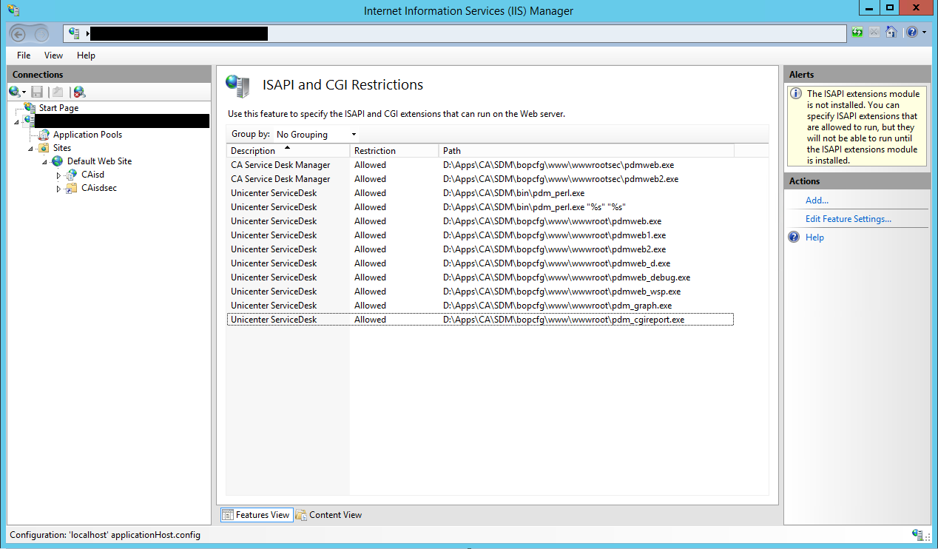
Task: Click the CAisdsec folder icon
Action: (x=72, y=188)
